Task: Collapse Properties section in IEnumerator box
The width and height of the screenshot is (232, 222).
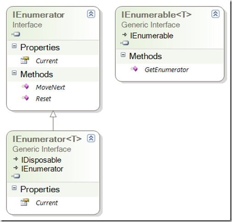Action: coord(14,46)
